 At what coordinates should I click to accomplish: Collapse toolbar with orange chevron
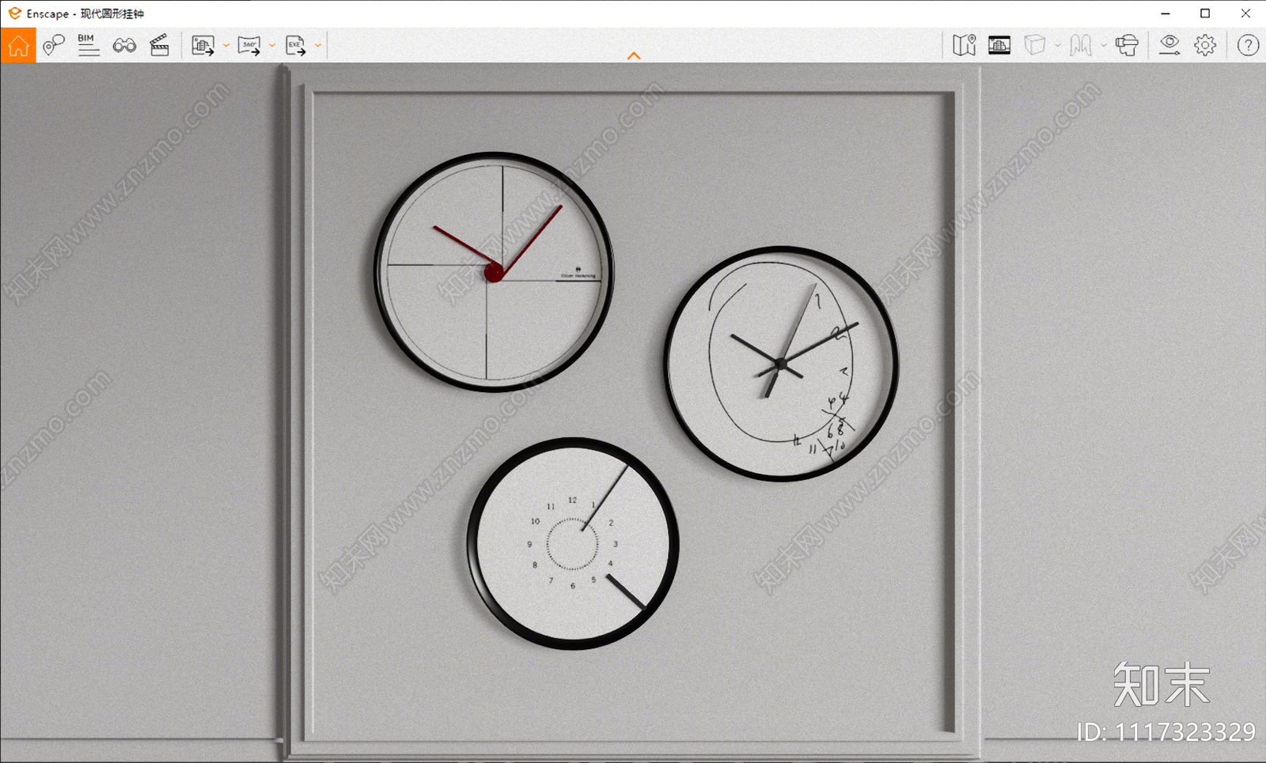coord(634,55)
